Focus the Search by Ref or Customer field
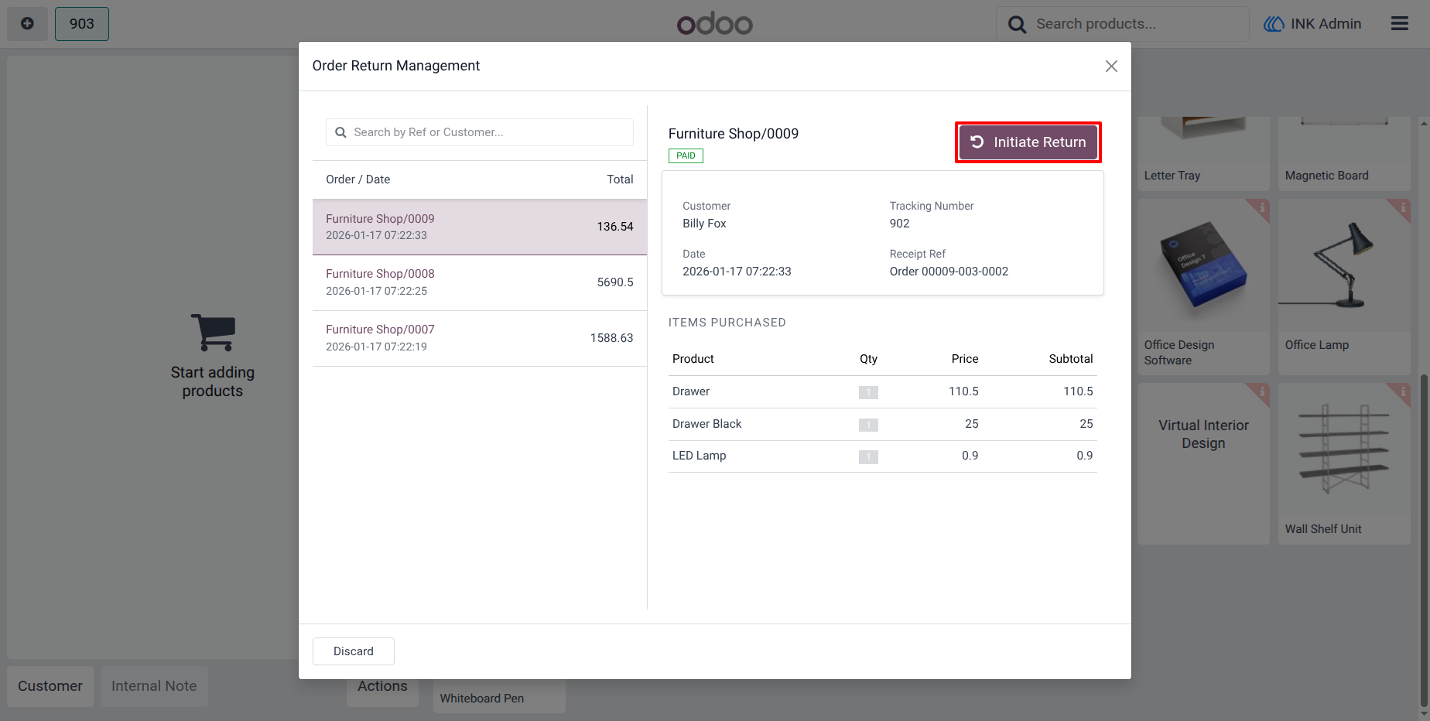Image resolution: width=1430 pixels, height=721 pixels. pyautogui.click(x=480, y=132)
